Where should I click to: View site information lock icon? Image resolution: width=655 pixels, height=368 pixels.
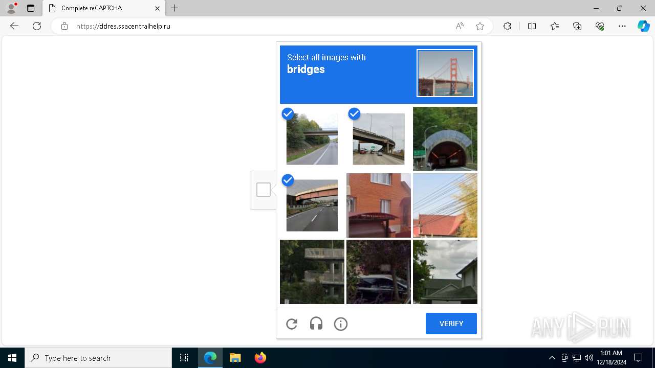[x=64, y=26]
